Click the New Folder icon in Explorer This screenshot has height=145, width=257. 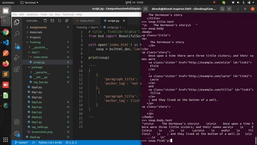pyautogui.click(x=52, y=21)
